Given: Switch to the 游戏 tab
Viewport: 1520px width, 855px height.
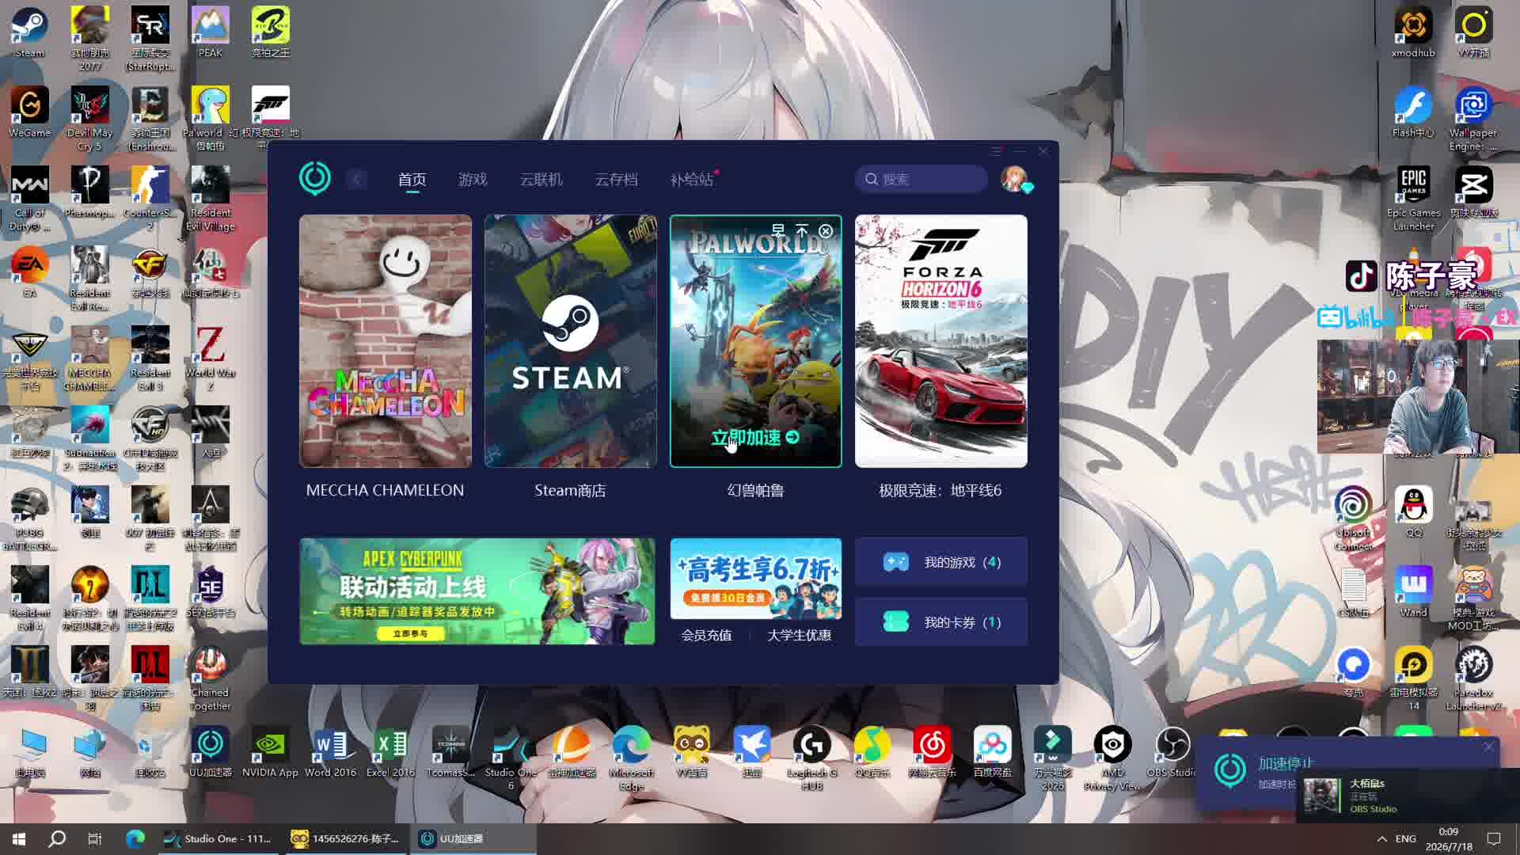Looking at the screenshot, I should [x=473, y=180].
